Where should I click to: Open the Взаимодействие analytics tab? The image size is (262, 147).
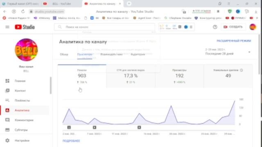pyautogui.click(x=111, y=54)
